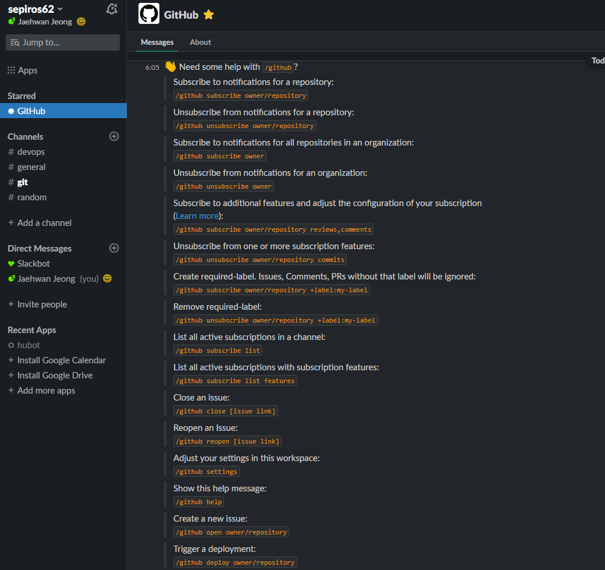The height and width of the screenshot is (570, 605).
Task: Click the waving hand emoji in message
Action: click(170, 66)
